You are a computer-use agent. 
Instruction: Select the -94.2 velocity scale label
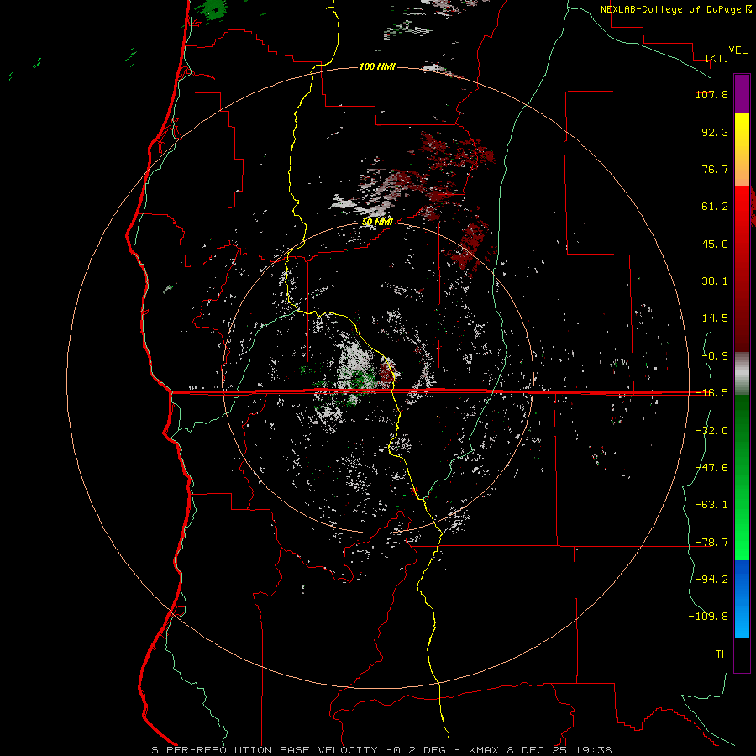[711, 579]
